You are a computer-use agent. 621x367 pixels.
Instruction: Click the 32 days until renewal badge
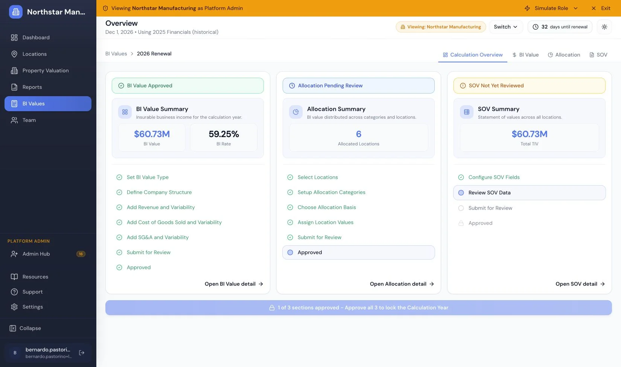[x=560, y=27]
